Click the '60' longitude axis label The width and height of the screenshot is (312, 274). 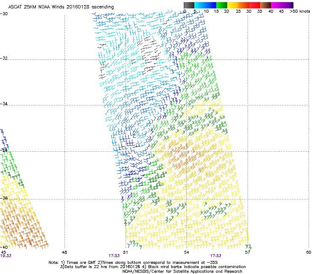tap(309, 253)
